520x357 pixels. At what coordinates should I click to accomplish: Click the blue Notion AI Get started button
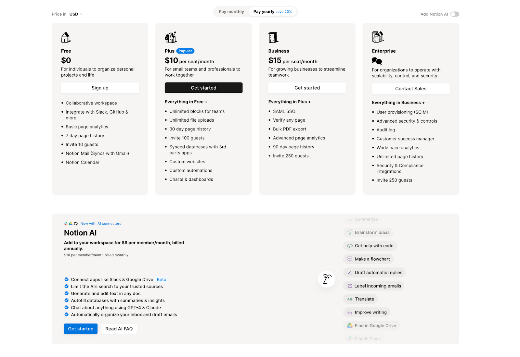coord(81,329)
